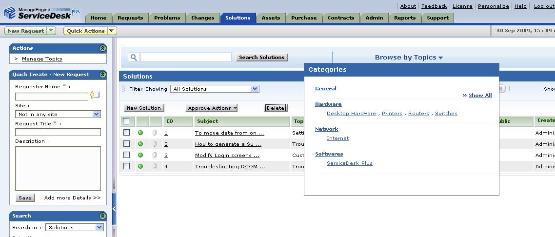
Task: Click the requester lookup icon next to Requester Name
Action: pos(95,96)
